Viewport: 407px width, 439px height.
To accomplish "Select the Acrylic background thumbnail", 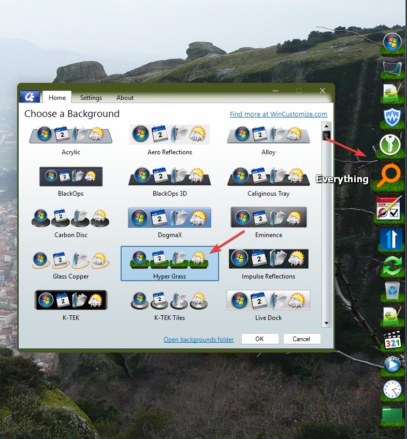I will [x=70, y=136].
